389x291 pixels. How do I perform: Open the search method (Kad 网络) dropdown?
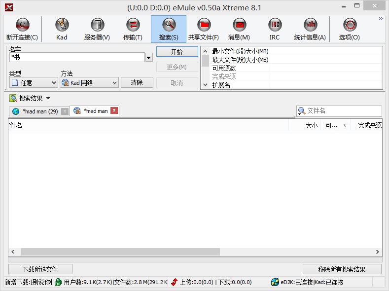pos(89,82)
